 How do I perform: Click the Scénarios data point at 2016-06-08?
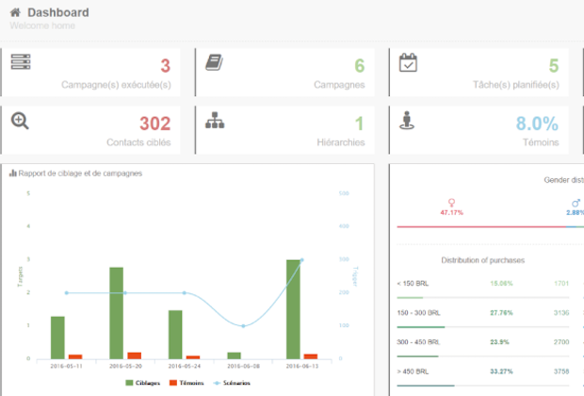click(243, 326)
